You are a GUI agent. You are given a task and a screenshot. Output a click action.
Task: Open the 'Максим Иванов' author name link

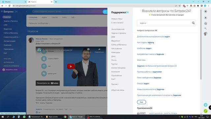point(42,39)
